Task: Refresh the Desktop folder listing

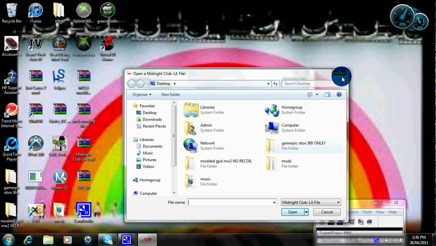Action: tap(276, 84)
